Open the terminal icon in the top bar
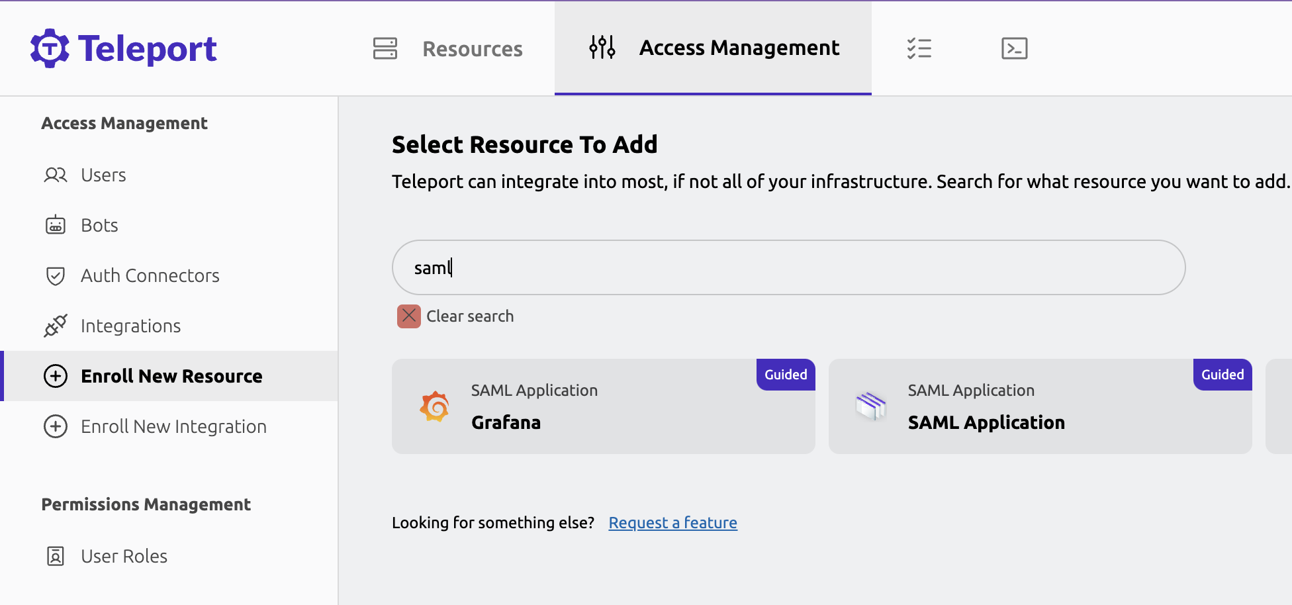Image resolution: width=1292 pixels, height=605 pixels. coord(1015,48)
